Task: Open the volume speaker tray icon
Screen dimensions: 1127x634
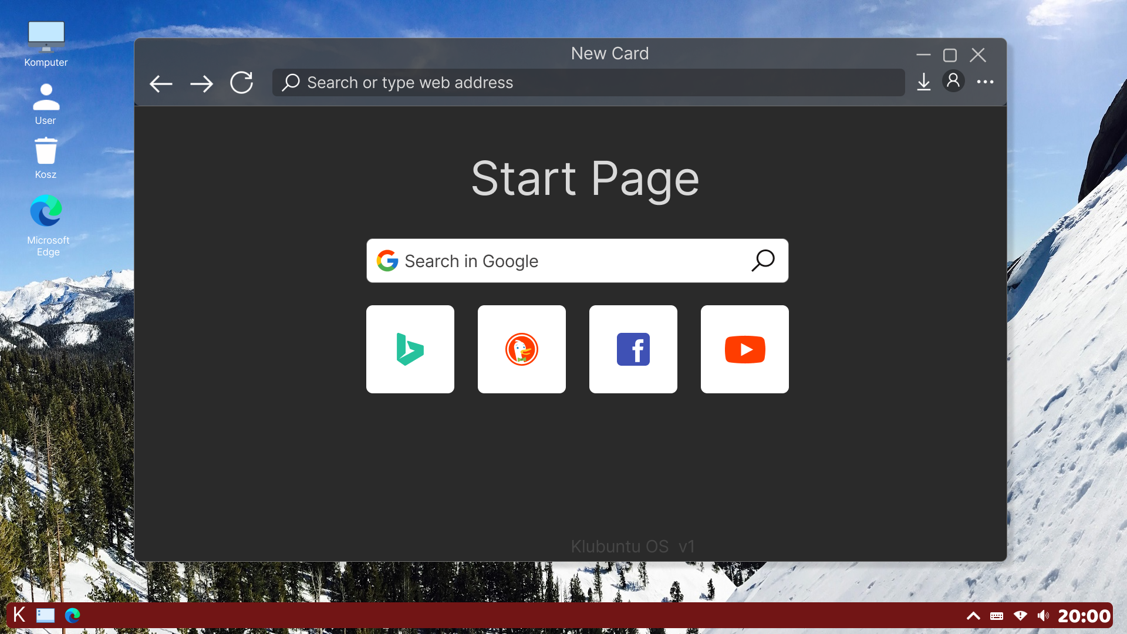Action: (1043, 615)
